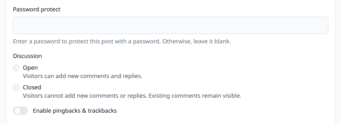The image size is (341, 124).
Task: Focus the Password protect text field
Action: (x=170, y=25)
